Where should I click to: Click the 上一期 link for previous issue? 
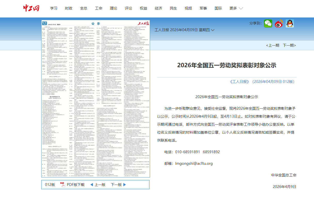pyautogui.click(x=274, y=45)
